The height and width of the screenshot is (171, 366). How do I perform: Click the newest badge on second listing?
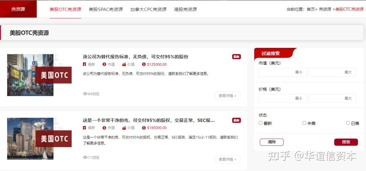click(x=236, y=120)
